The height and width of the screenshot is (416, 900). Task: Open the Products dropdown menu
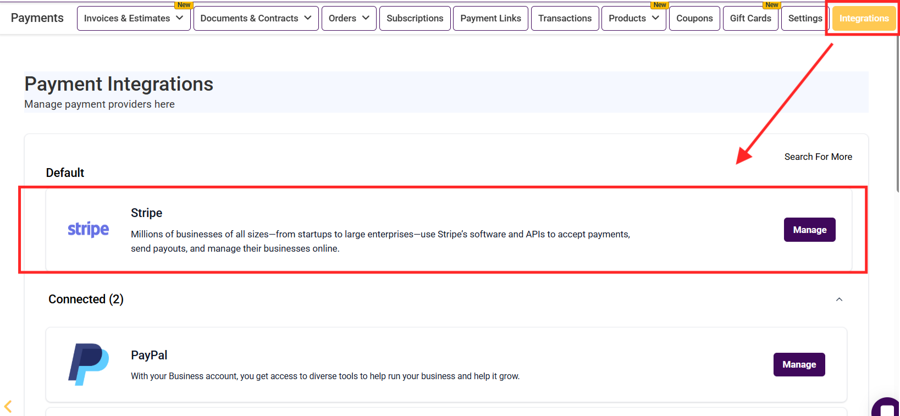634,18
